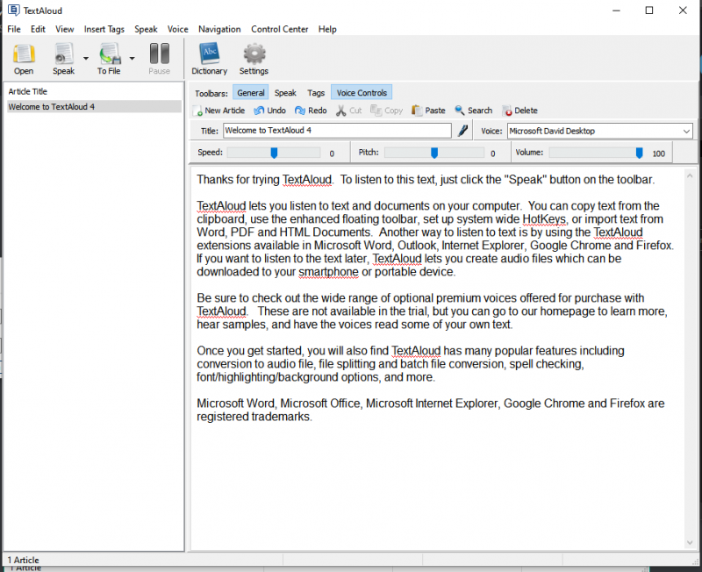Screen dimensions: 702x572
Task: Click the Volume value '100'
Action: point(659,154)
